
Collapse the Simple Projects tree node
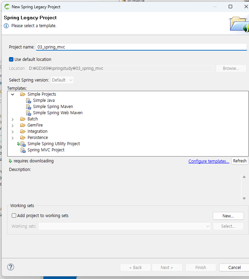pyautogui.click(x=13, y=94)
